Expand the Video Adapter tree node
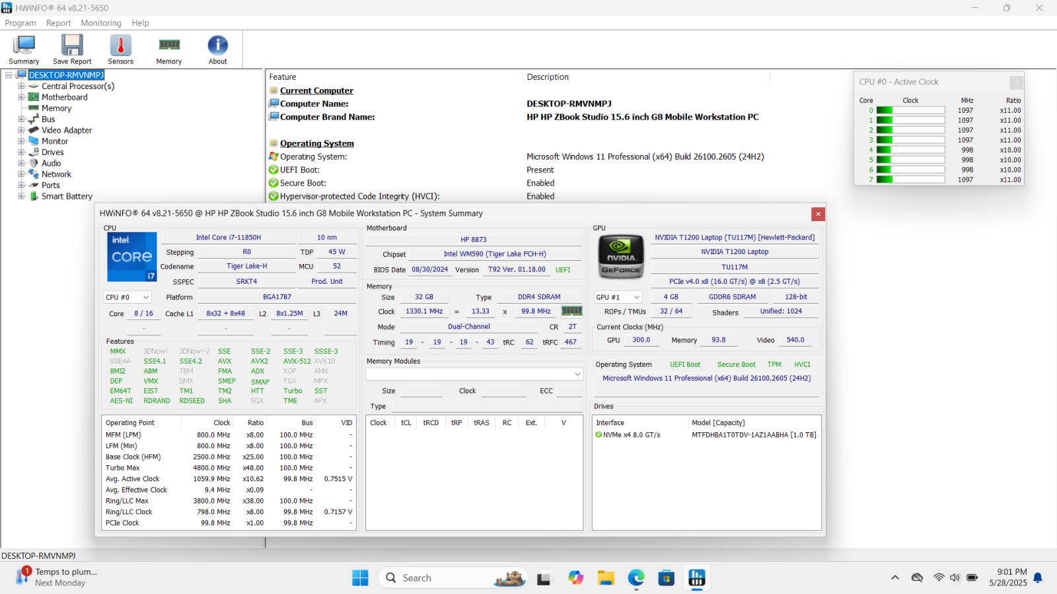Viewport: 1057px width, 594px height. coord(21,130)
